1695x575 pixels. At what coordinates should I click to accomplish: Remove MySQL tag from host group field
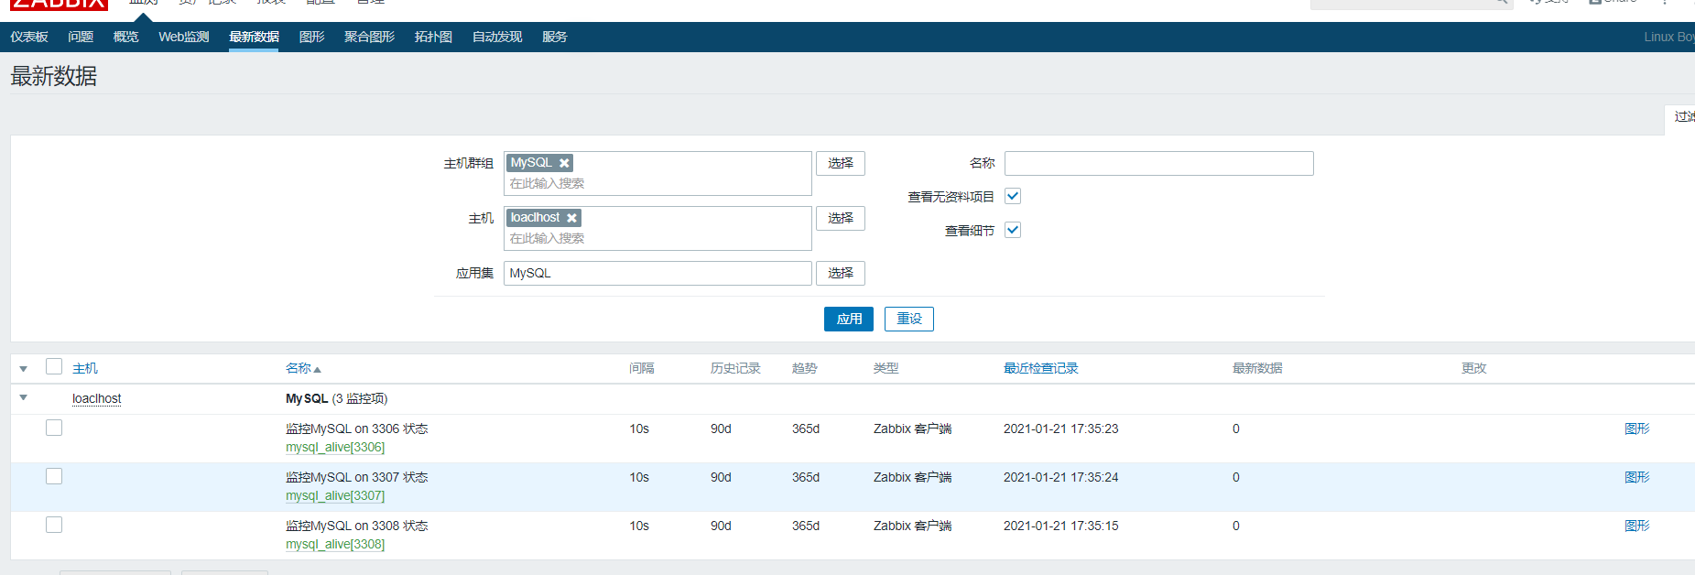(x=565, y=163)
